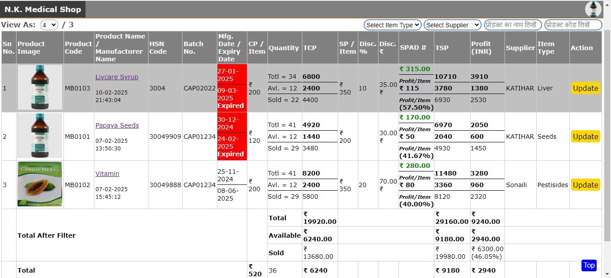611x278 pixels.
Task: Type in the product name search field
Action: (513, 25)
